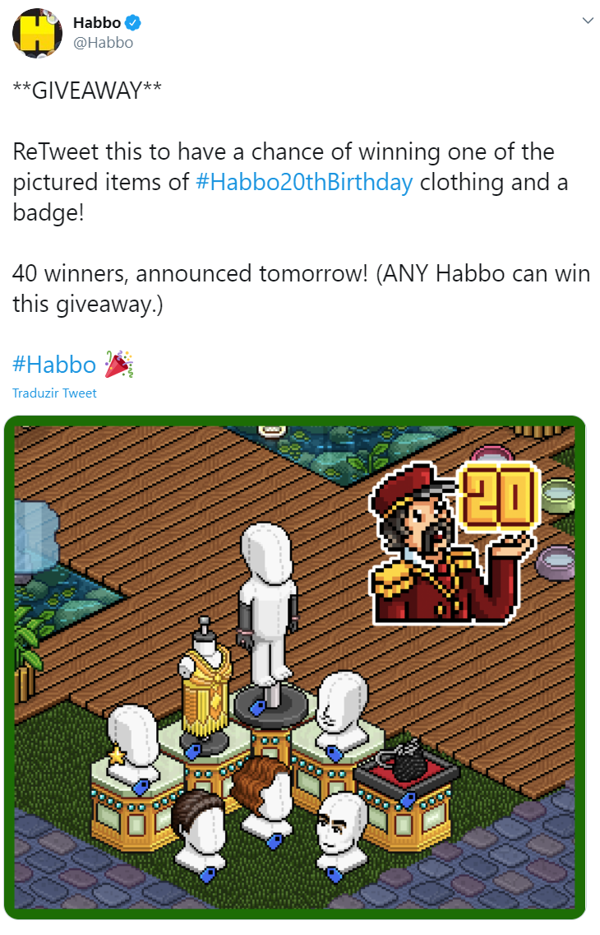Click Traduzir Tweet to translate
Viewport: 600px width, 935px height.
coord(54,393)
